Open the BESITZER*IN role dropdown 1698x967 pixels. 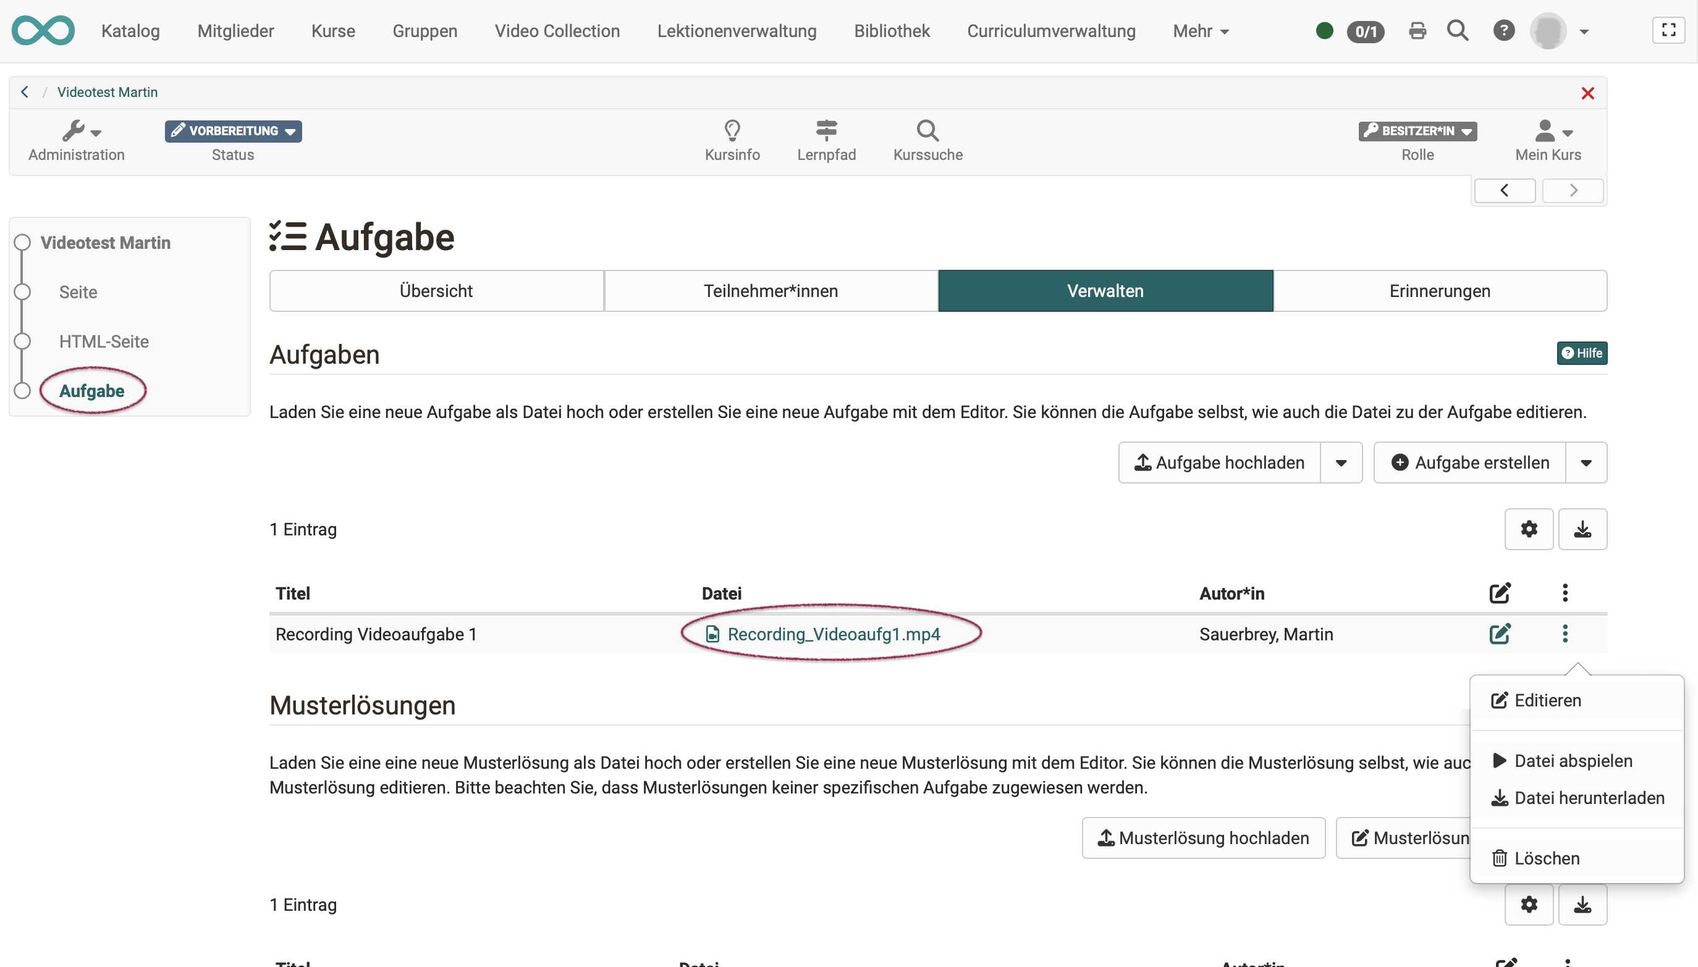coord(1467,131)
